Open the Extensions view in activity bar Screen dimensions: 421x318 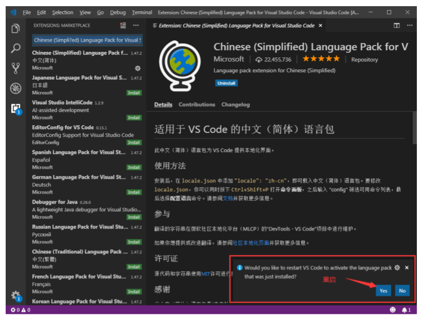click(16, 109)
